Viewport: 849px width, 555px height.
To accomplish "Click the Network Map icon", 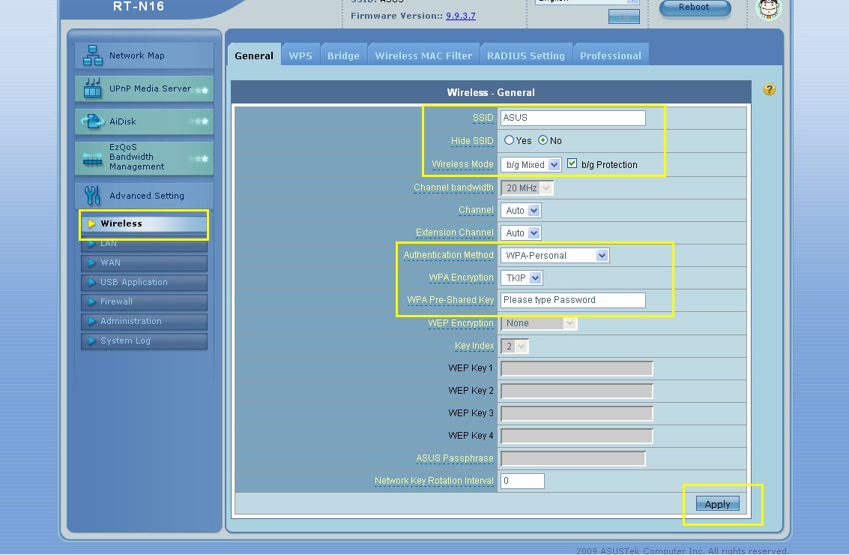I will [93, 55].
